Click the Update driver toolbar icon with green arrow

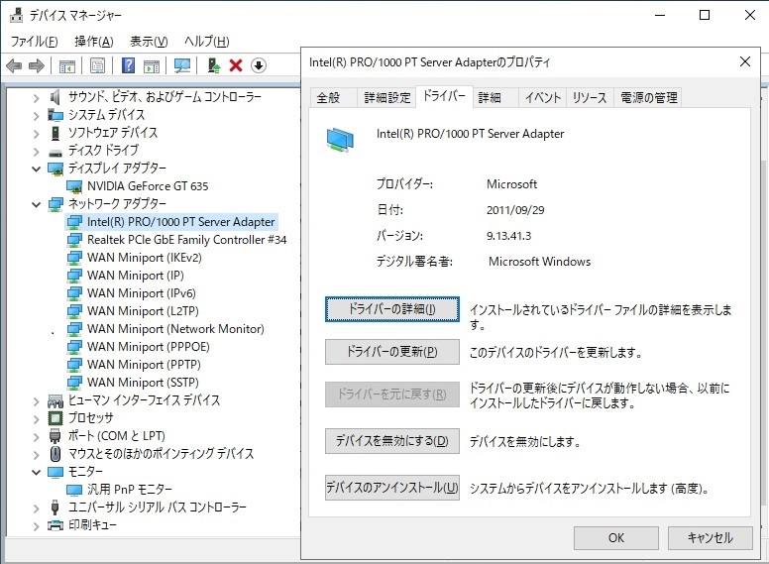[x=214, y=65]
